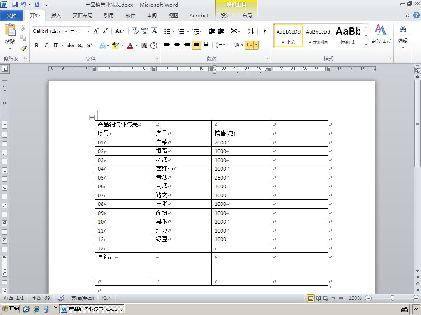This screenshot has height=315, width=421.
Task: Switch to the table tools 设计 Design tab
Action: (226, 16)
